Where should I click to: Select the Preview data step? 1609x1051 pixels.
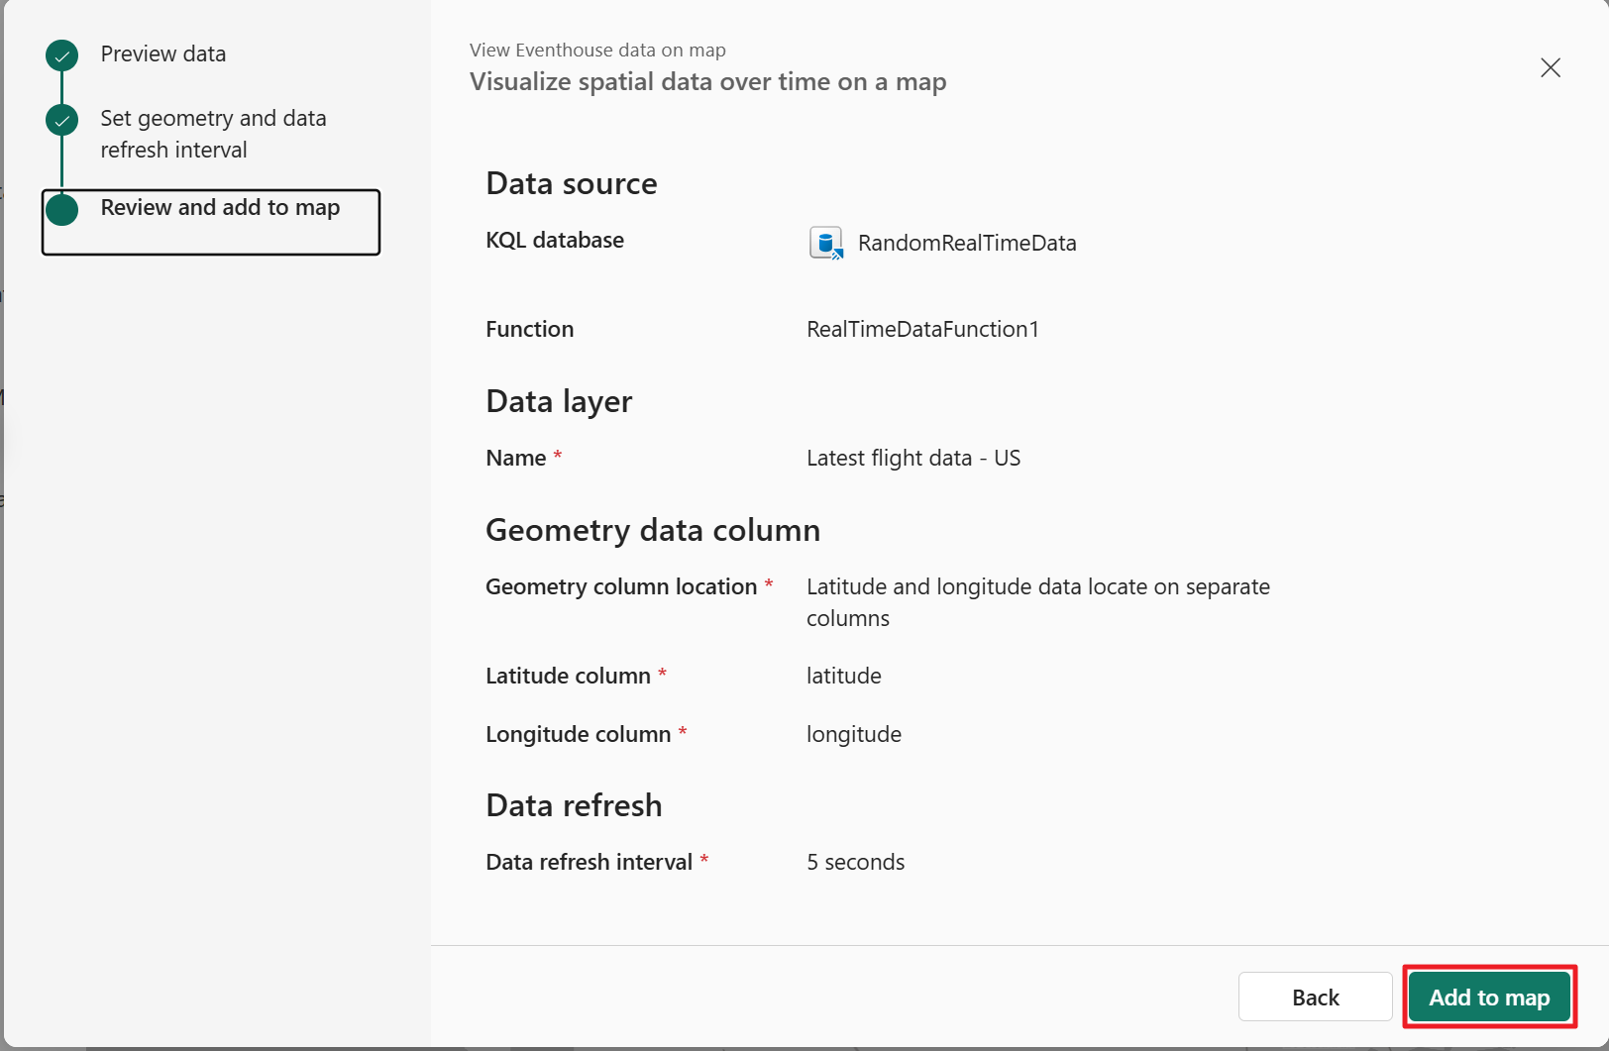tap(162, 54)
